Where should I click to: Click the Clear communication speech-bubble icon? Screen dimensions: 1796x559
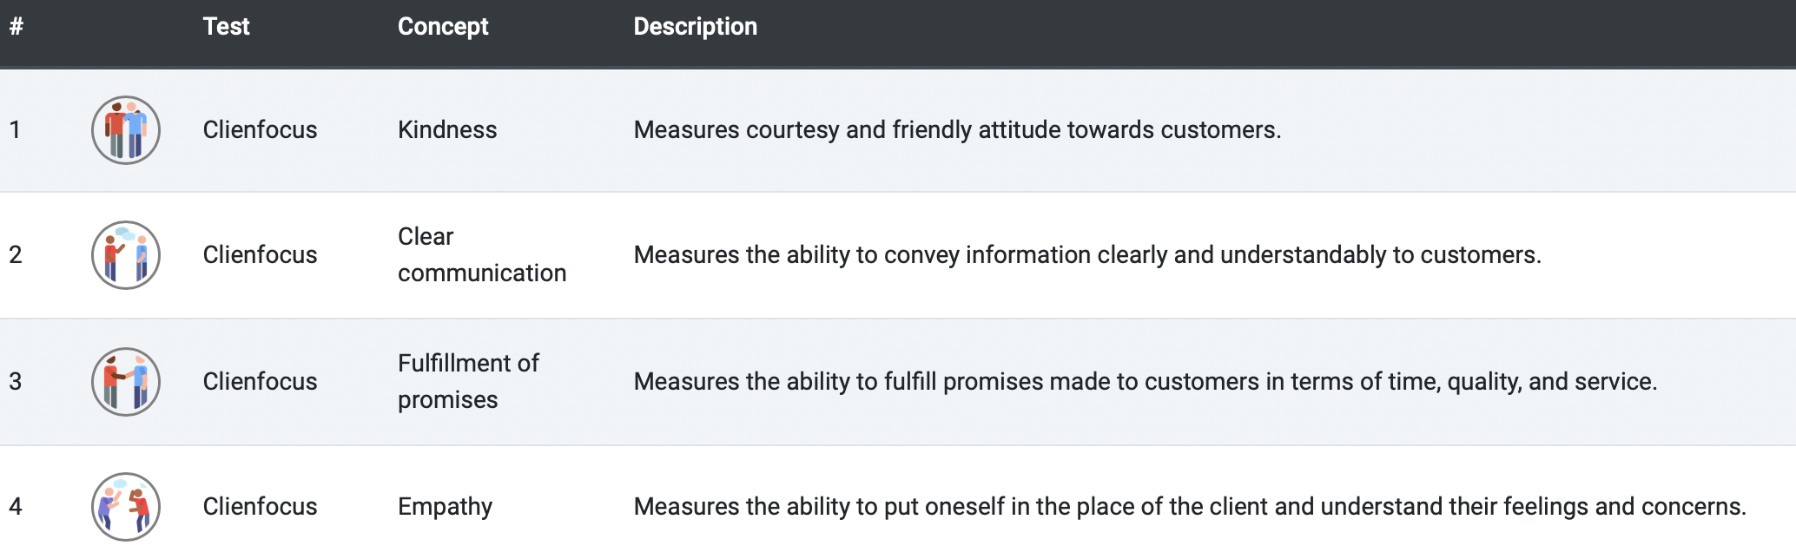(126, 255)
